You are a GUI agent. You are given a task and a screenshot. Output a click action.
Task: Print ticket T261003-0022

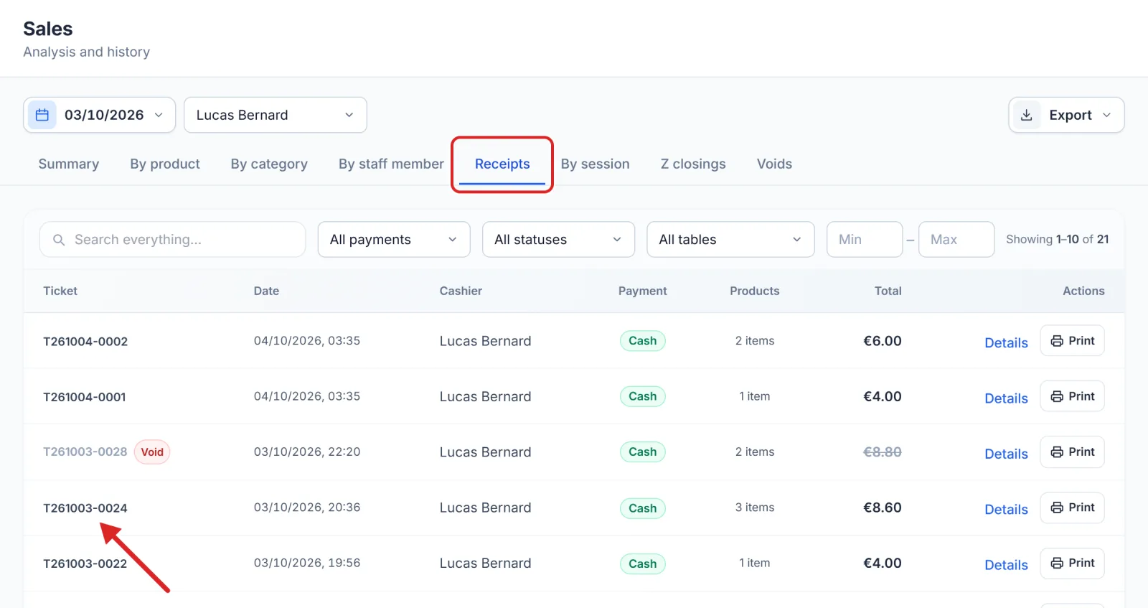coord(1072,563)
